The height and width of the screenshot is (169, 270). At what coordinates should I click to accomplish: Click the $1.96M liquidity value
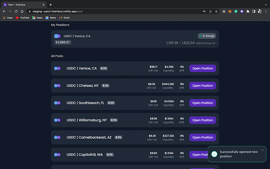pos(169,118)
